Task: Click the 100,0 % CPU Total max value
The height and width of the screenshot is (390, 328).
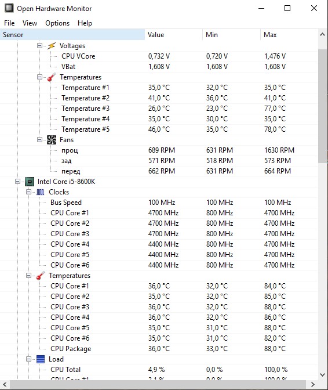Action: (276, 370)
